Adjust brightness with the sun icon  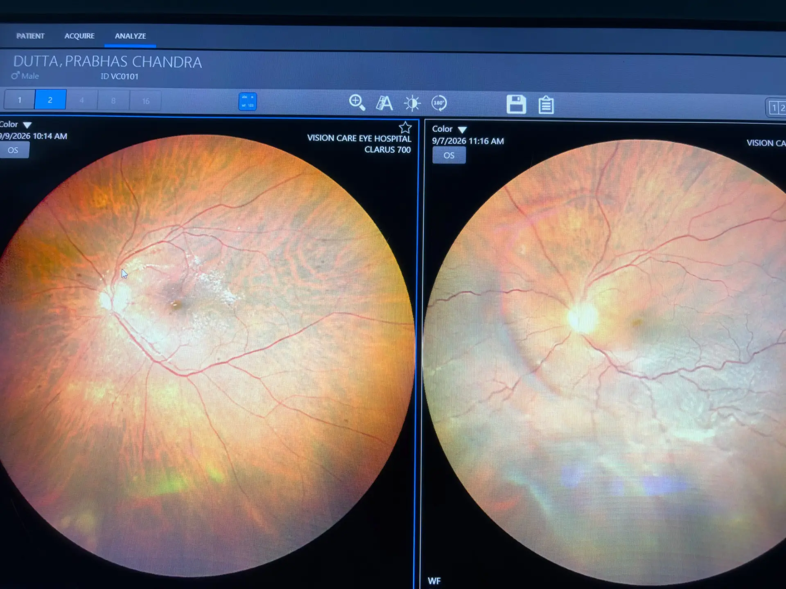tap(412, 103)
